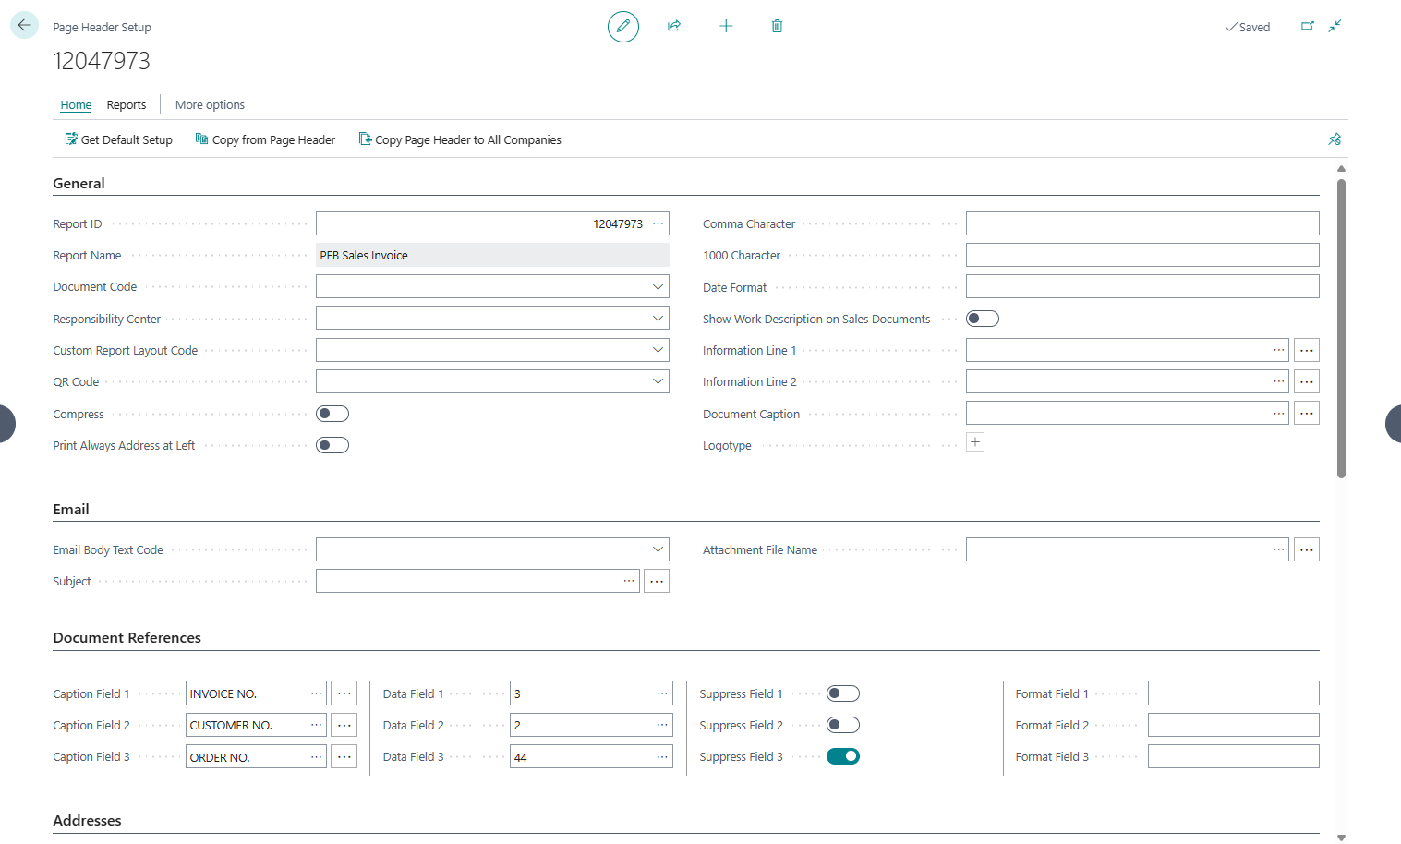Open More options menu
1401x844 pixels.
pos(210,104)
